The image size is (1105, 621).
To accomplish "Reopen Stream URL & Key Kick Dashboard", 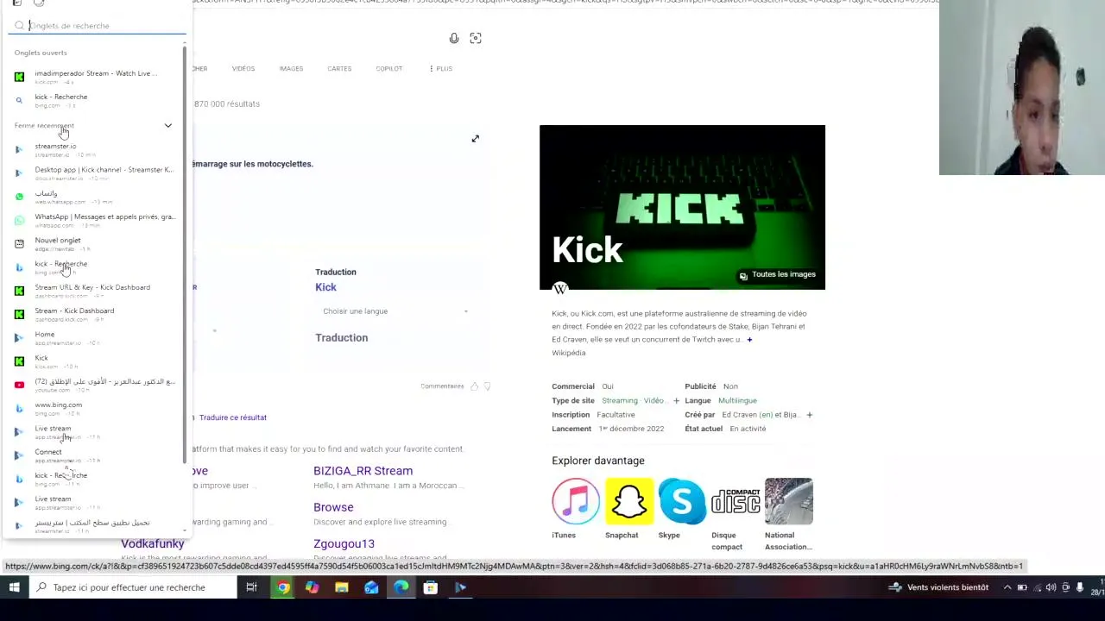I will click(95, 291).
